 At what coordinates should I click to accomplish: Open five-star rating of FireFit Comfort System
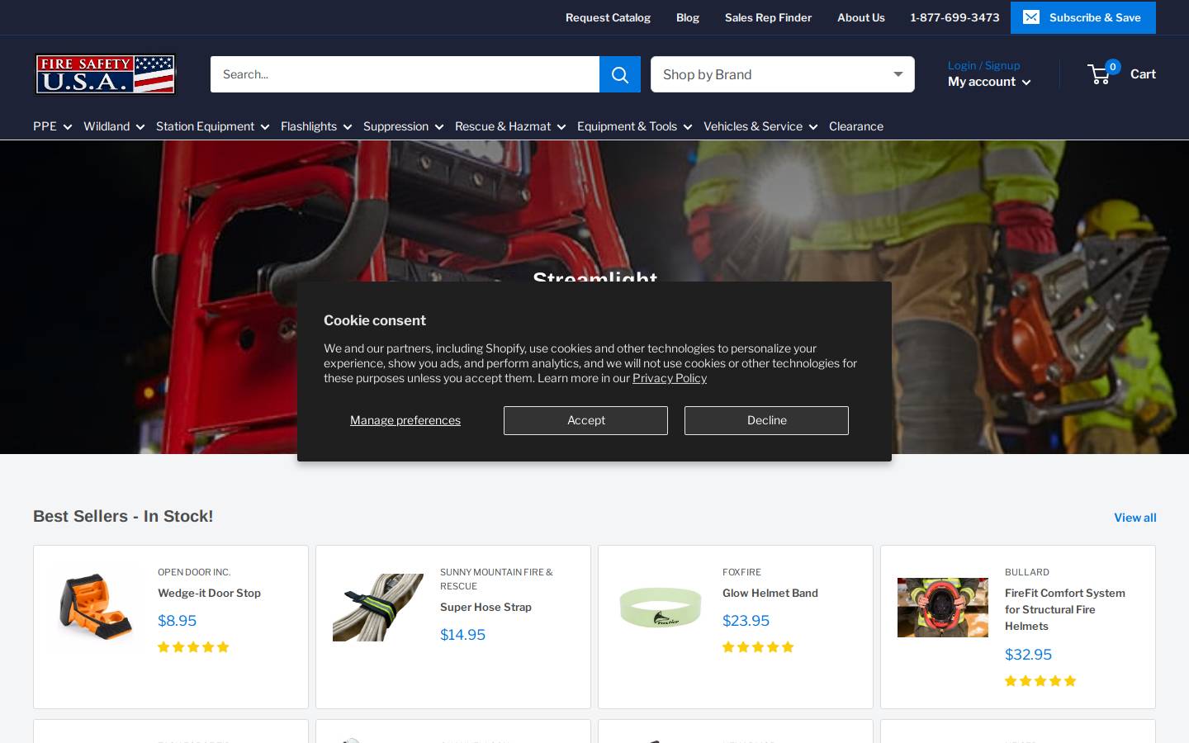(x=1040, y=681)
